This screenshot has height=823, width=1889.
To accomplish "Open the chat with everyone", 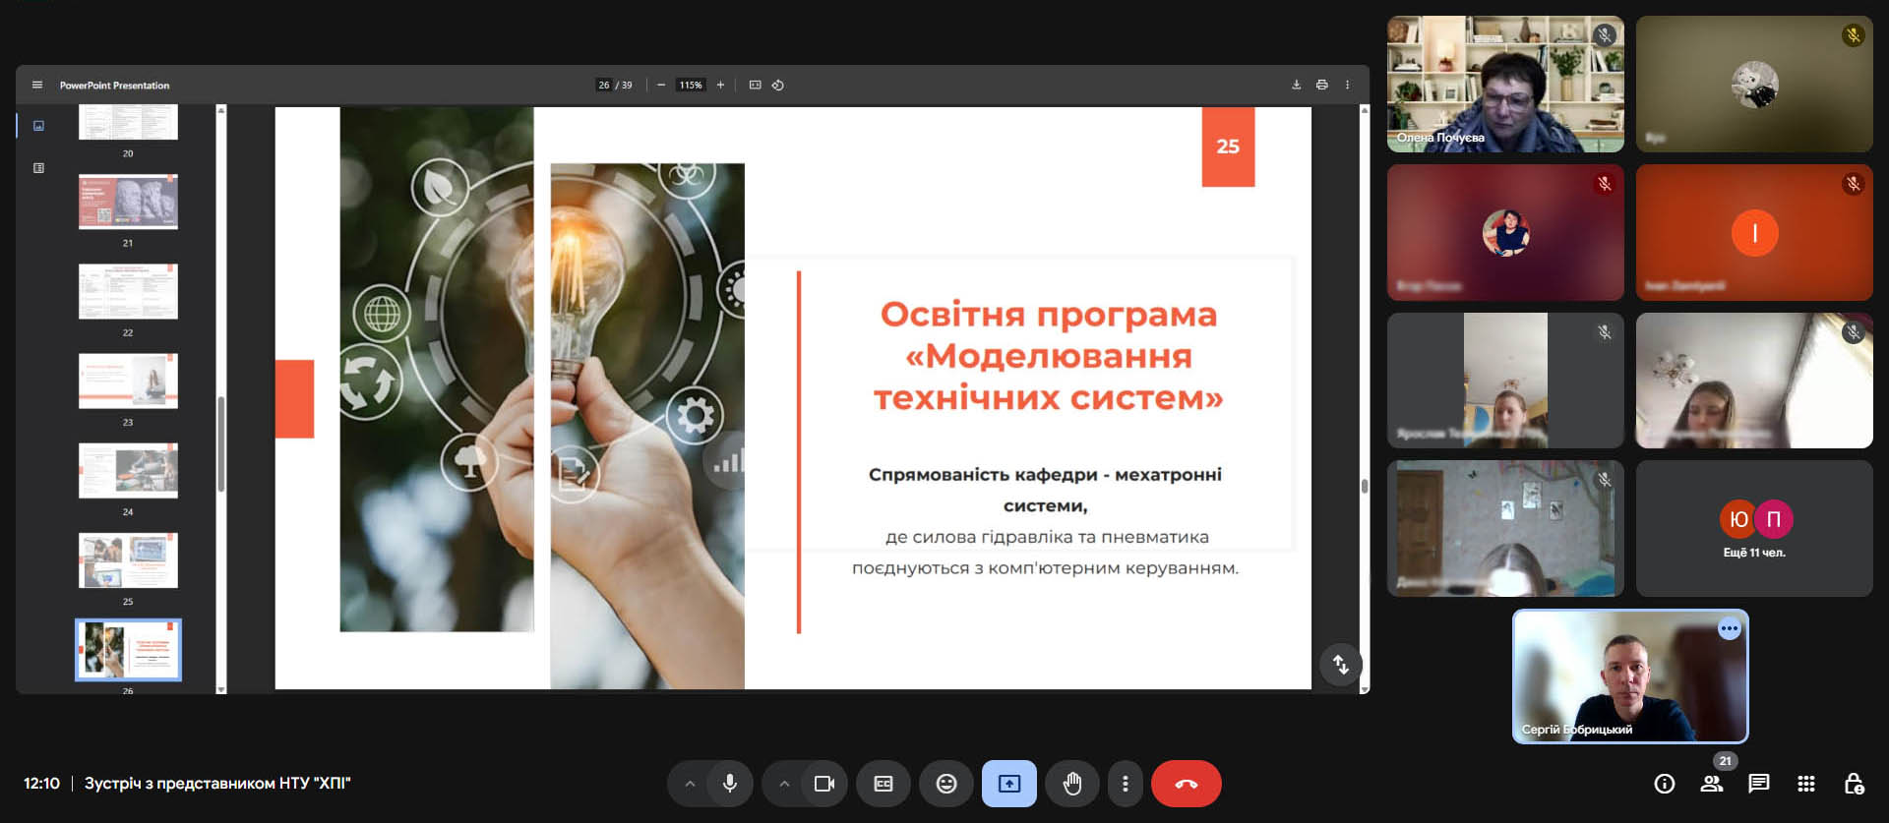I will [x=1759, y=784].
